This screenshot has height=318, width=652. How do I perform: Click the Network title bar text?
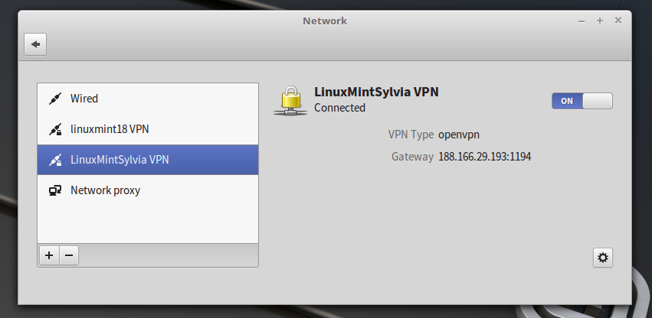(x=325, y=21)
